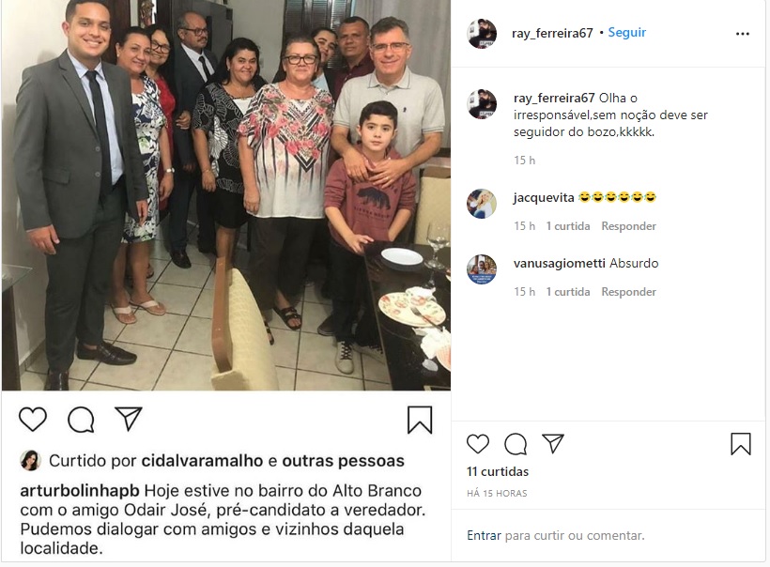Reply to jacquevita's comment with Responder
The height and width of the screenshot is (567, 770).
(x=628, y=226)
